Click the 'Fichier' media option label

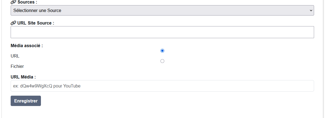pyautogui.click(x=17, y=66)
